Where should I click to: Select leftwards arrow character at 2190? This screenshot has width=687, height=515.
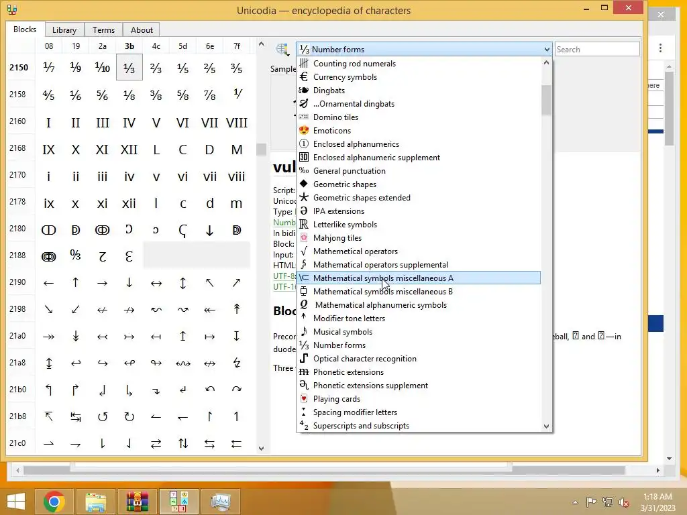pos(48,283)
